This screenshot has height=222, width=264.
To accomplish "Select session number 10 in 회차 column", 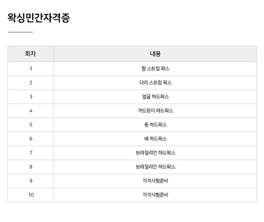I will 31,195.
